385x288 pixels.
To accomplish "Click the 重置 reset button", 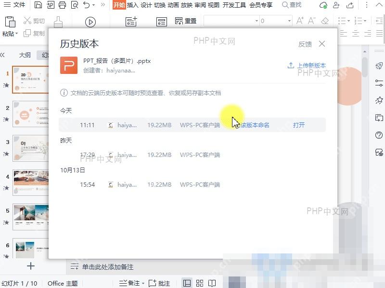I will (x=186, y=21).
